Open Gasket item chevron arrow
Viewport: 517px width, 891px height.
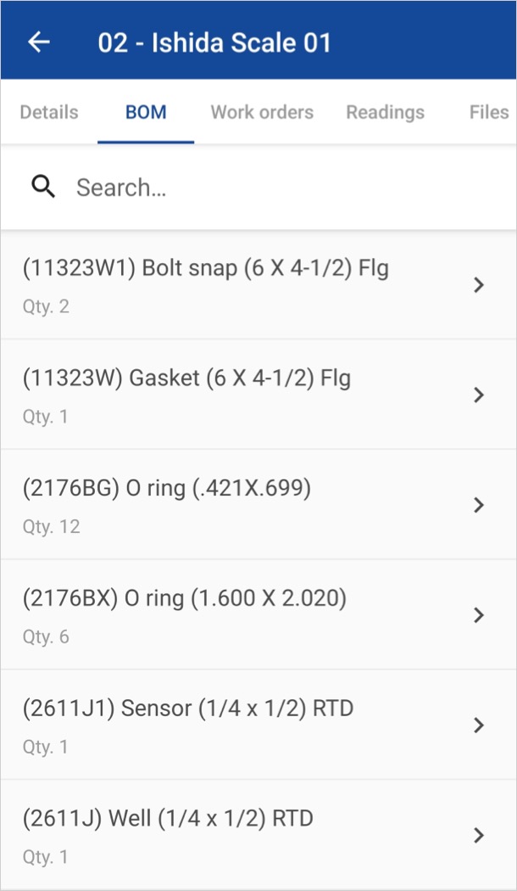(x=479, y=395)
